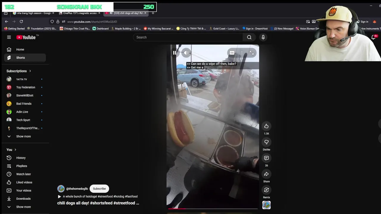Open Watch later list
Viewport: 381px width, 214px height.
pyautogui.click(x=25, y=174)
